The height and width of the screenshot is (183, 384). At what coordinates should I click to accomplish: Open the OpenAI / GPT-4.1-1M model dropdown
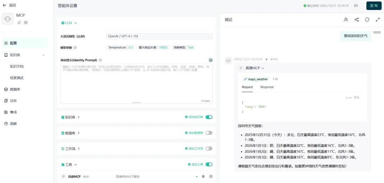(159, 36)
